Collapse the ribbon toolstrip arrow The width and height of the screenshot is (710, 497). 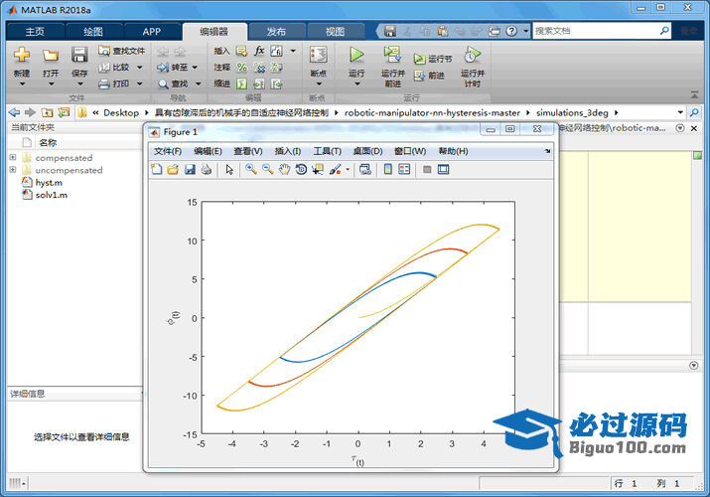coord(694,94)
